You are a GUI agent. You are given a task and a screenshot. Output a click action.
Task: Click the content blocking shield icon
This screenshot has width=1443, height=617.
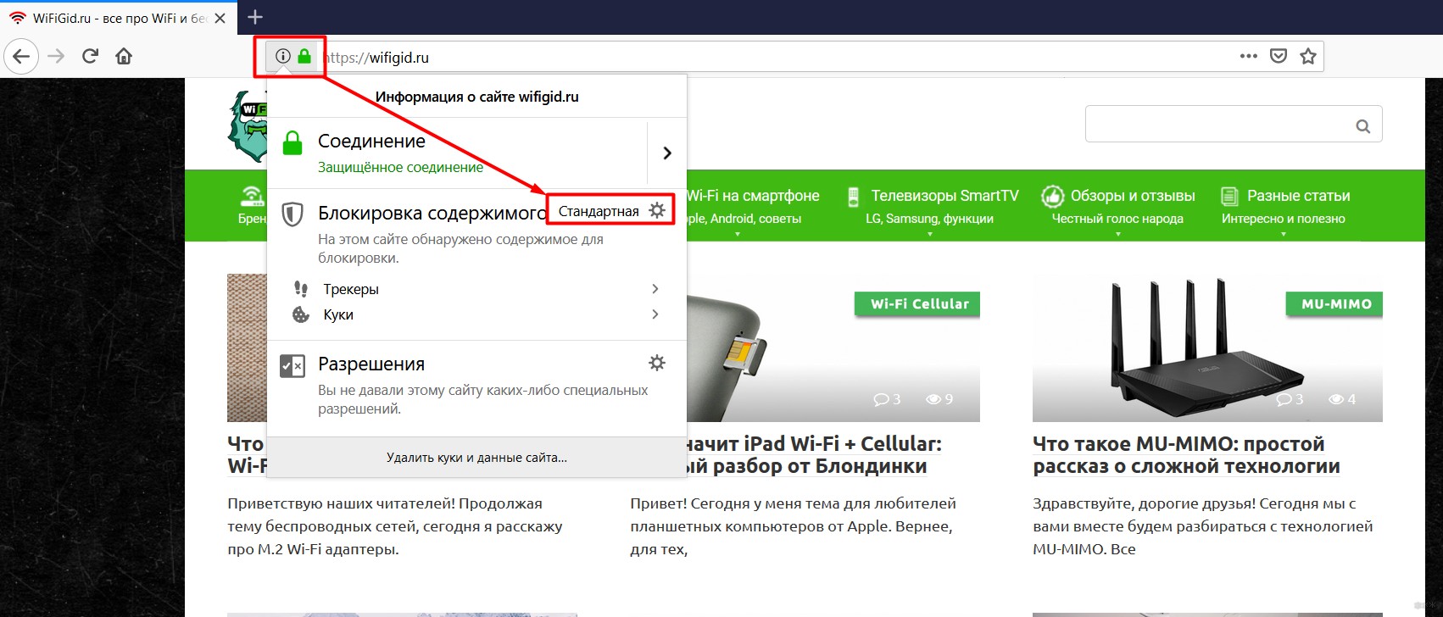pyautogui.click(x=292, y=214)
